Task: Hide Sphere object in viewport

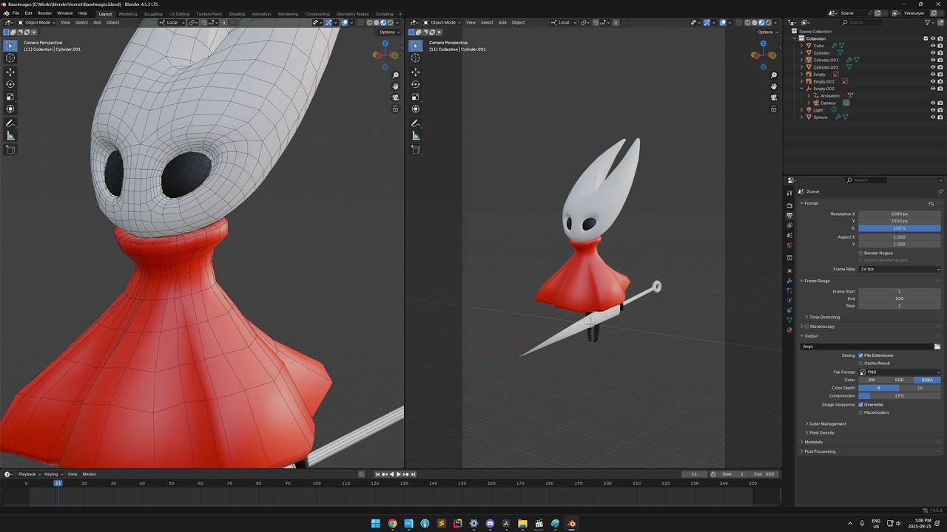Action: click(932, 117)
